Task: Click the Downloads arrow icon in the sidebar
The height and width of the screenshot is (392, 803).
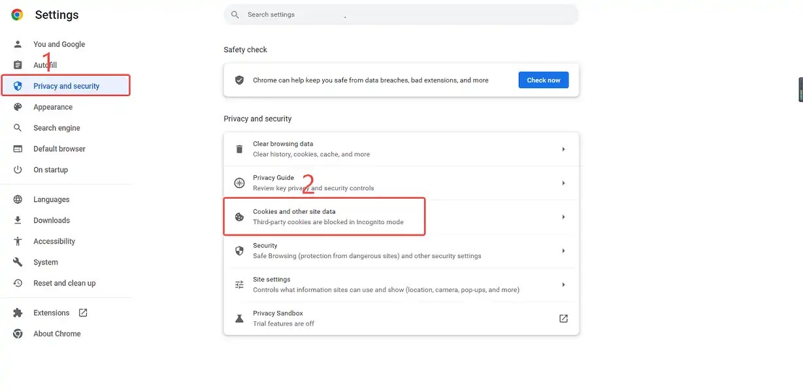Action: 18,220
